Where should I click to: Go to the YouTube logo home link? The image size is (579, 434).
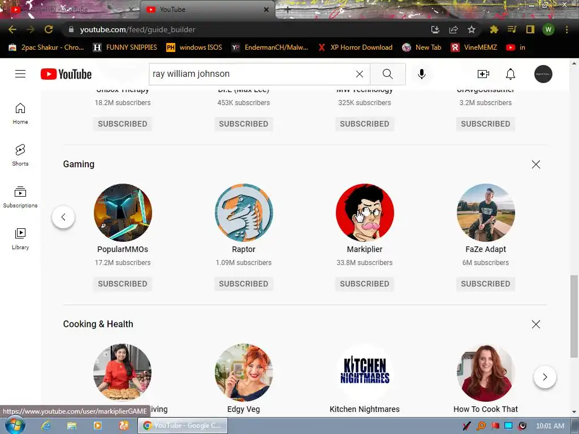click(x=66, y=74)
